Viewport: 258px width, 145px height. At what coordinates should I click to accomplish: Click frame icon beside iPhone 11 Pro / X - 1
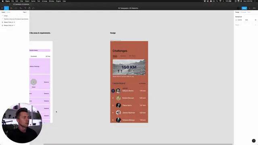click(x=2, y=25)
